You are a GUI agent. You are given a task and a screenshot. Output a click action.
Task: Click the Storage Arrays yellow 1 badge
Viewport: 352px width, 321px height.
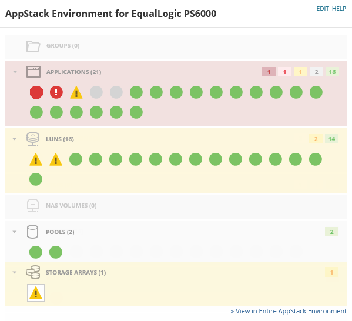tap(332, 272)
